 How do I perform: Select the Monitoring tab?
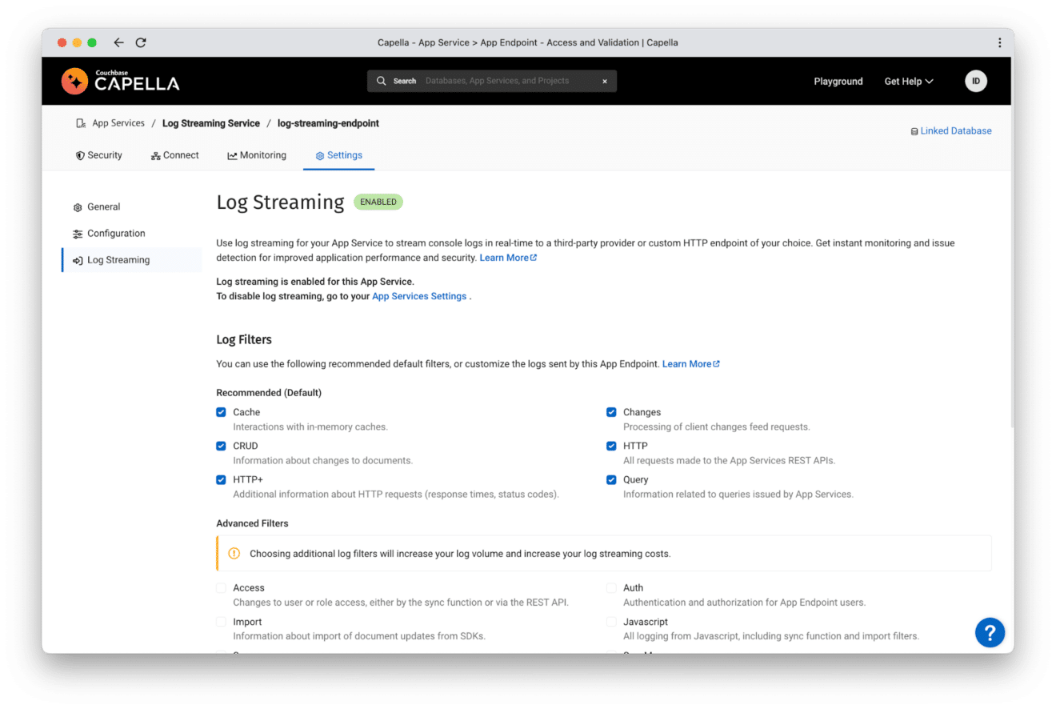[256, 155]
